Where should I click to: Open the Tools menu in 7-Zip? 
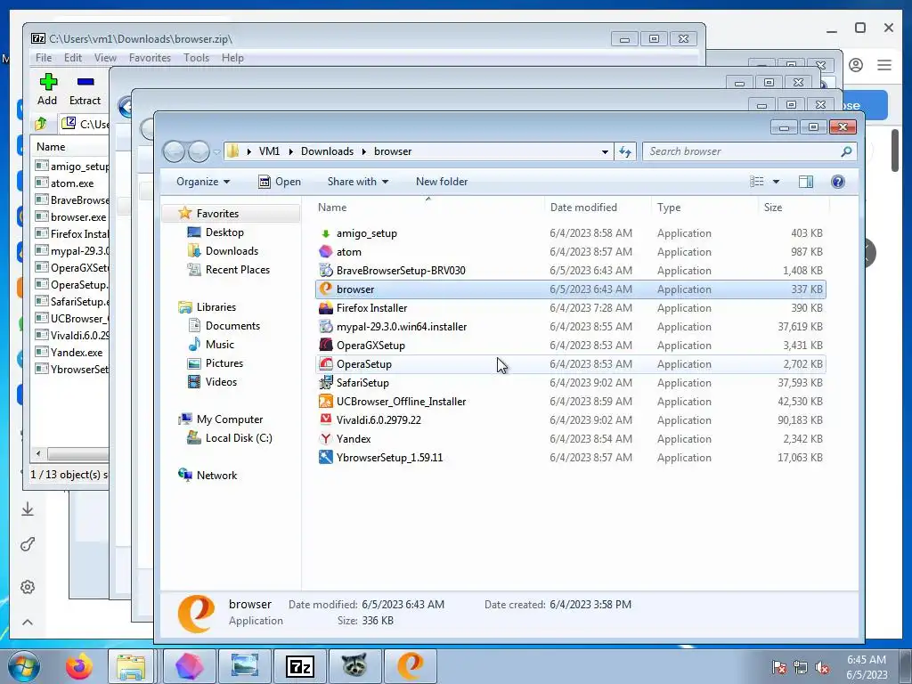pos(196,58)
